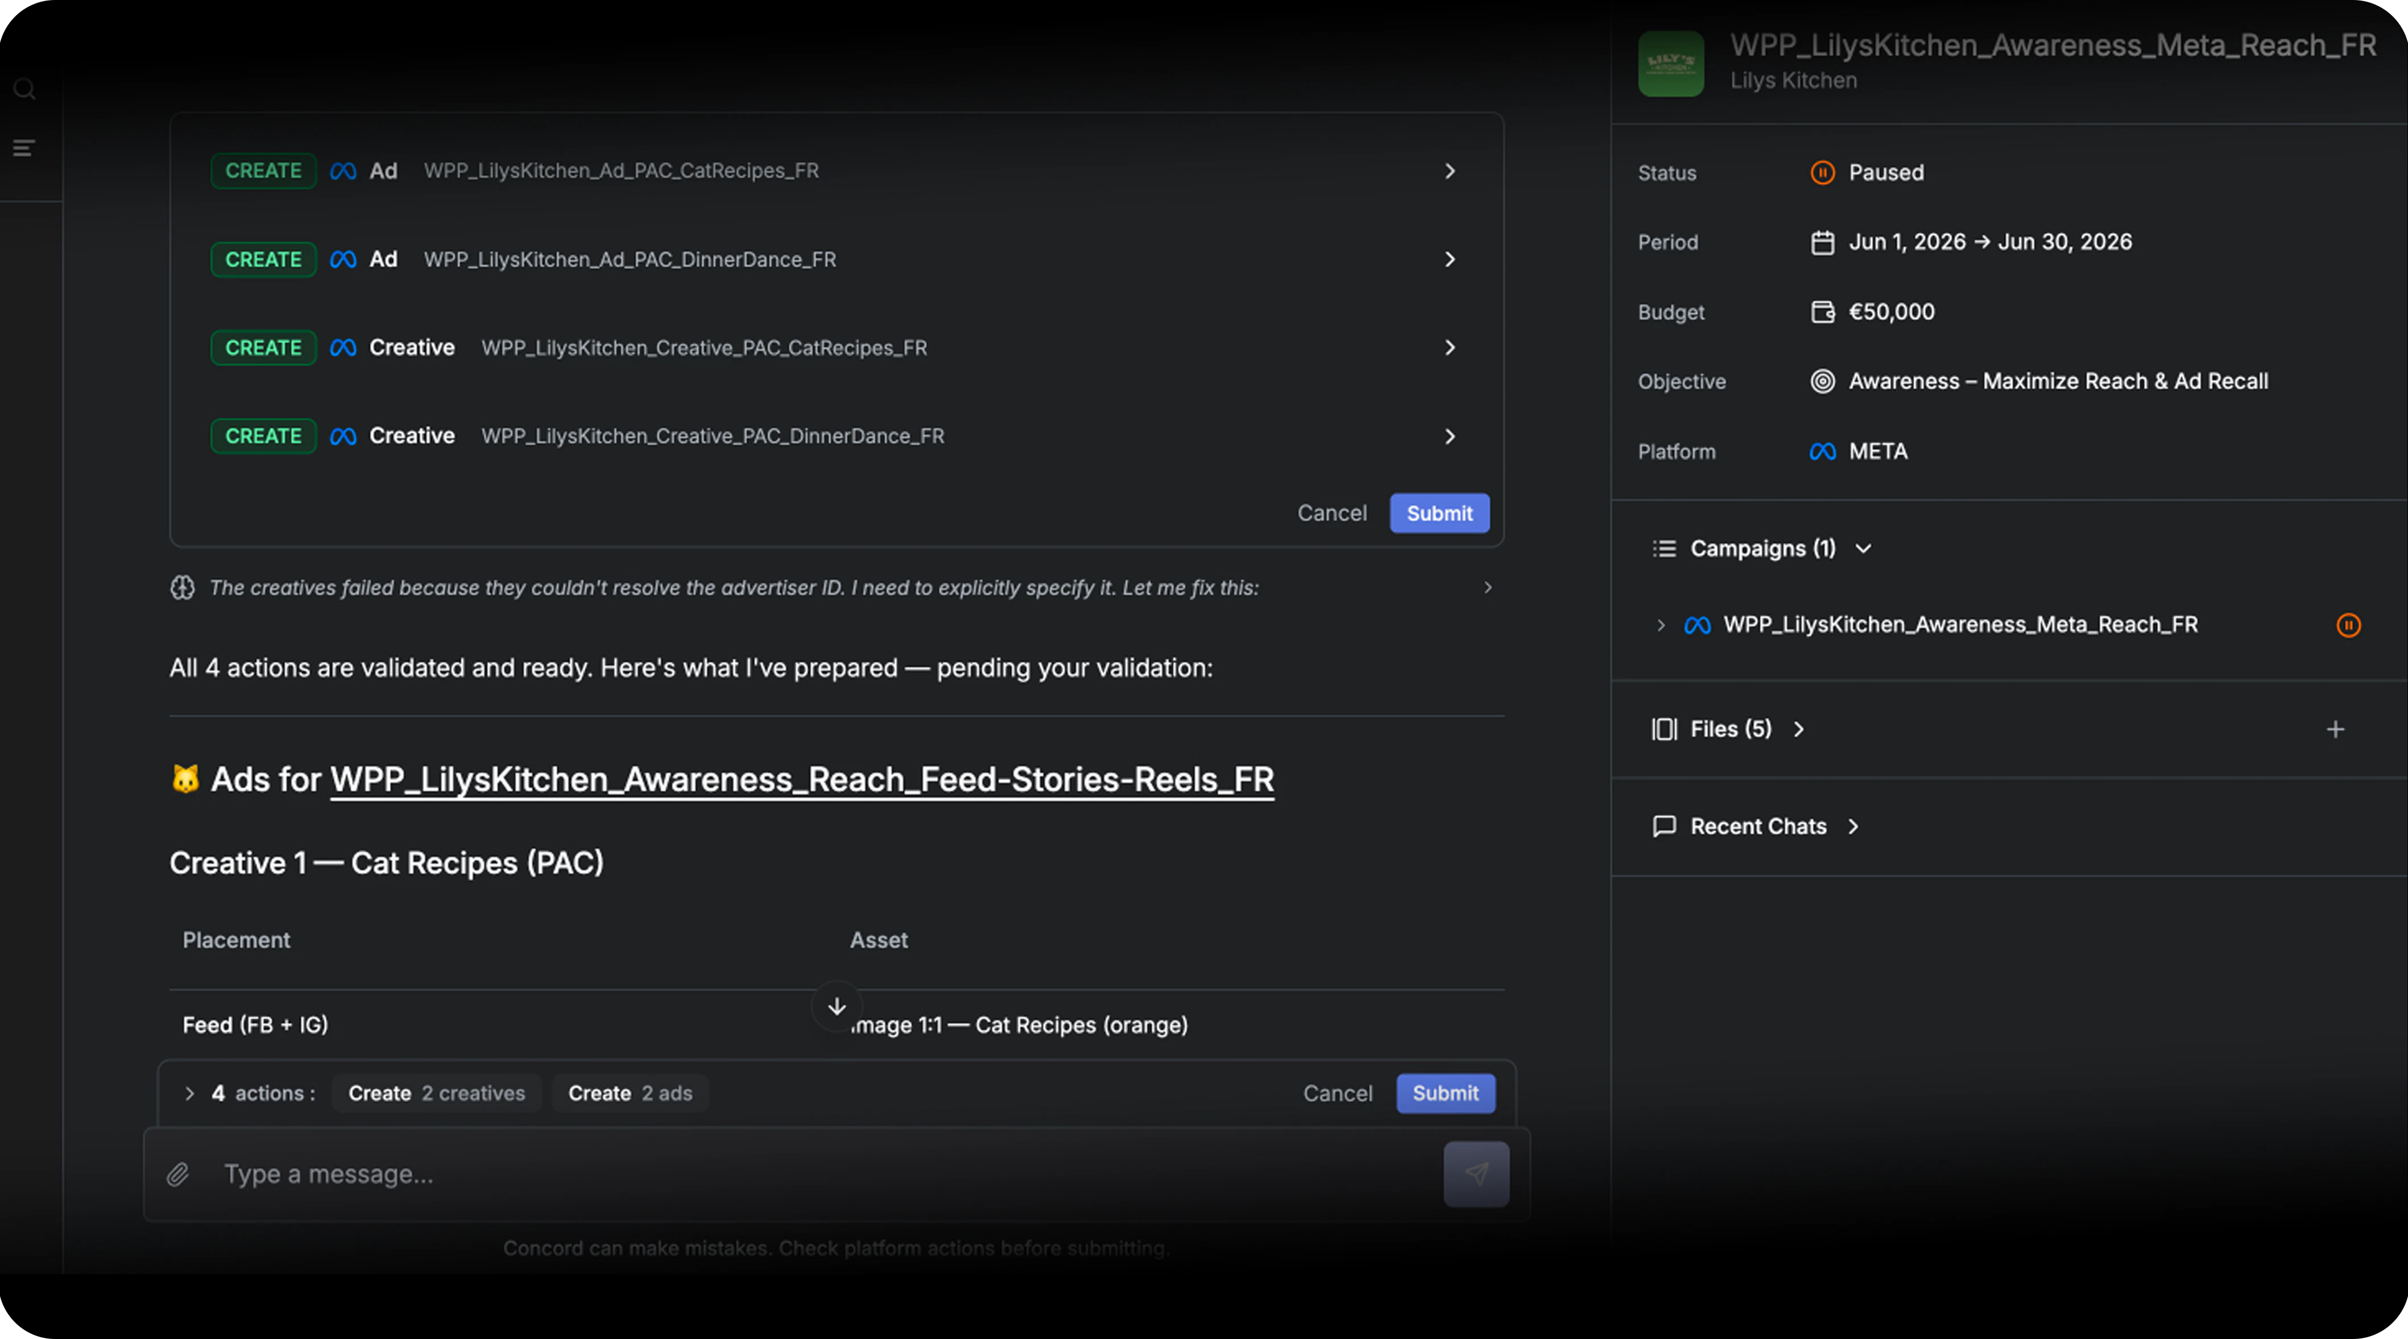This screenshot has width=2408, height=1339.
Task: Click the Recent Chats section label
Action: point(1759,826)
